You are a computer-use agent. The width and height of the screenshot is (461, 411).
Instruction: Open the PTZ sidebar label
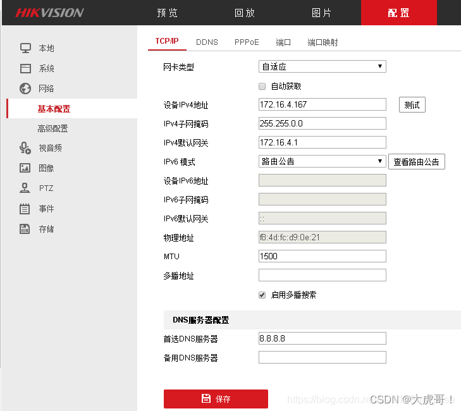coord(46,188)
